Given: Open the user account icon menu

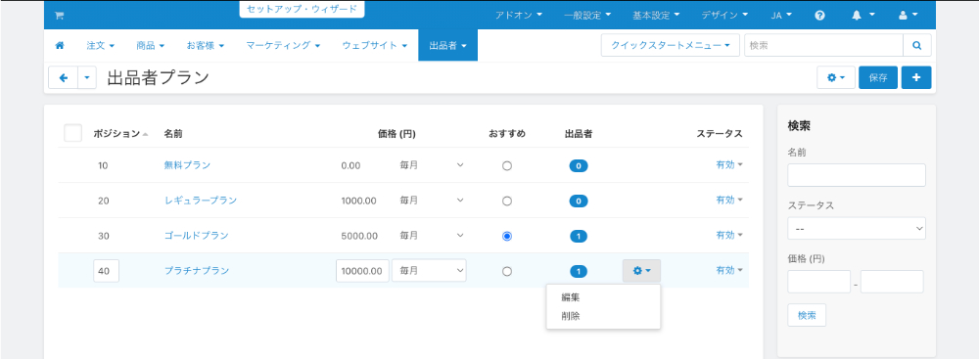Looking at the screenshot, I should pyautogui.click(x=908, y=15).
